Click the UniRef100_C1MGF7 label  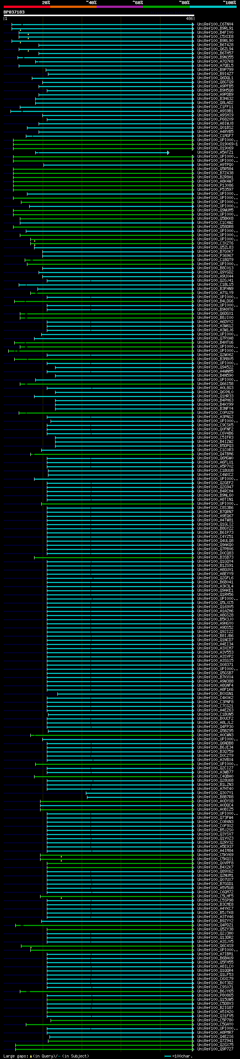click(x=215, y=136)
